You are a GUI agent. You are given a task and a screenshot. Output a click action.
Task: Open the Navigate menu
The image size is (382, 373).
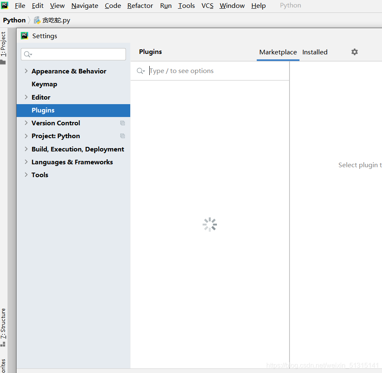85,6
